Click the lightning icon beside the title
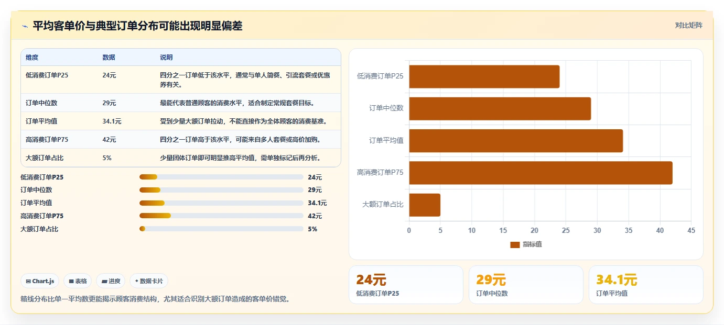This screenshot has height=325, width=724. coord(25,26)
